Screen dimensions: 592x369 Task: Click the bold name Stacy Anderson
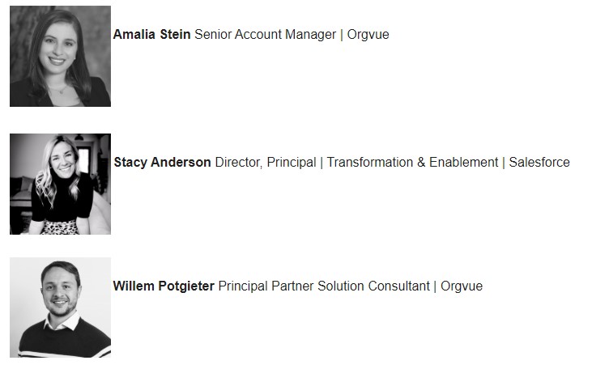click(x=162, y=162)
